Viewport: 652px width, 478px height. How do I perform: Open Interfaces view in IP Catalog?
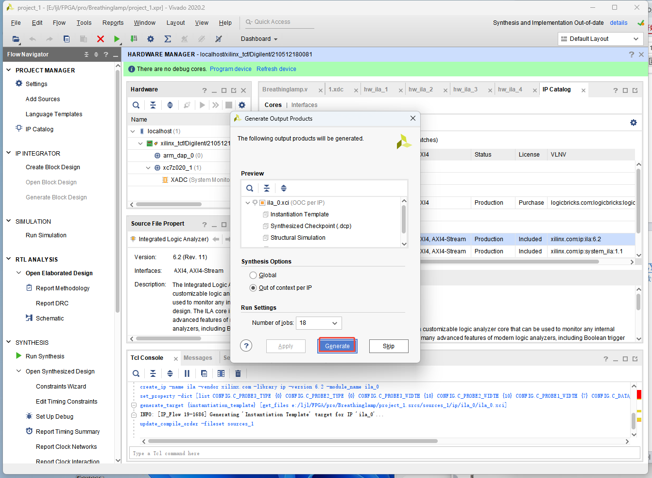(x=304, y=105)
